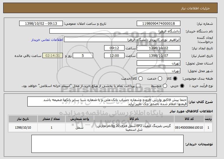Click the validity time field 12:00
The width and height of the screenshot is (224, 159).
coord(114,56)
